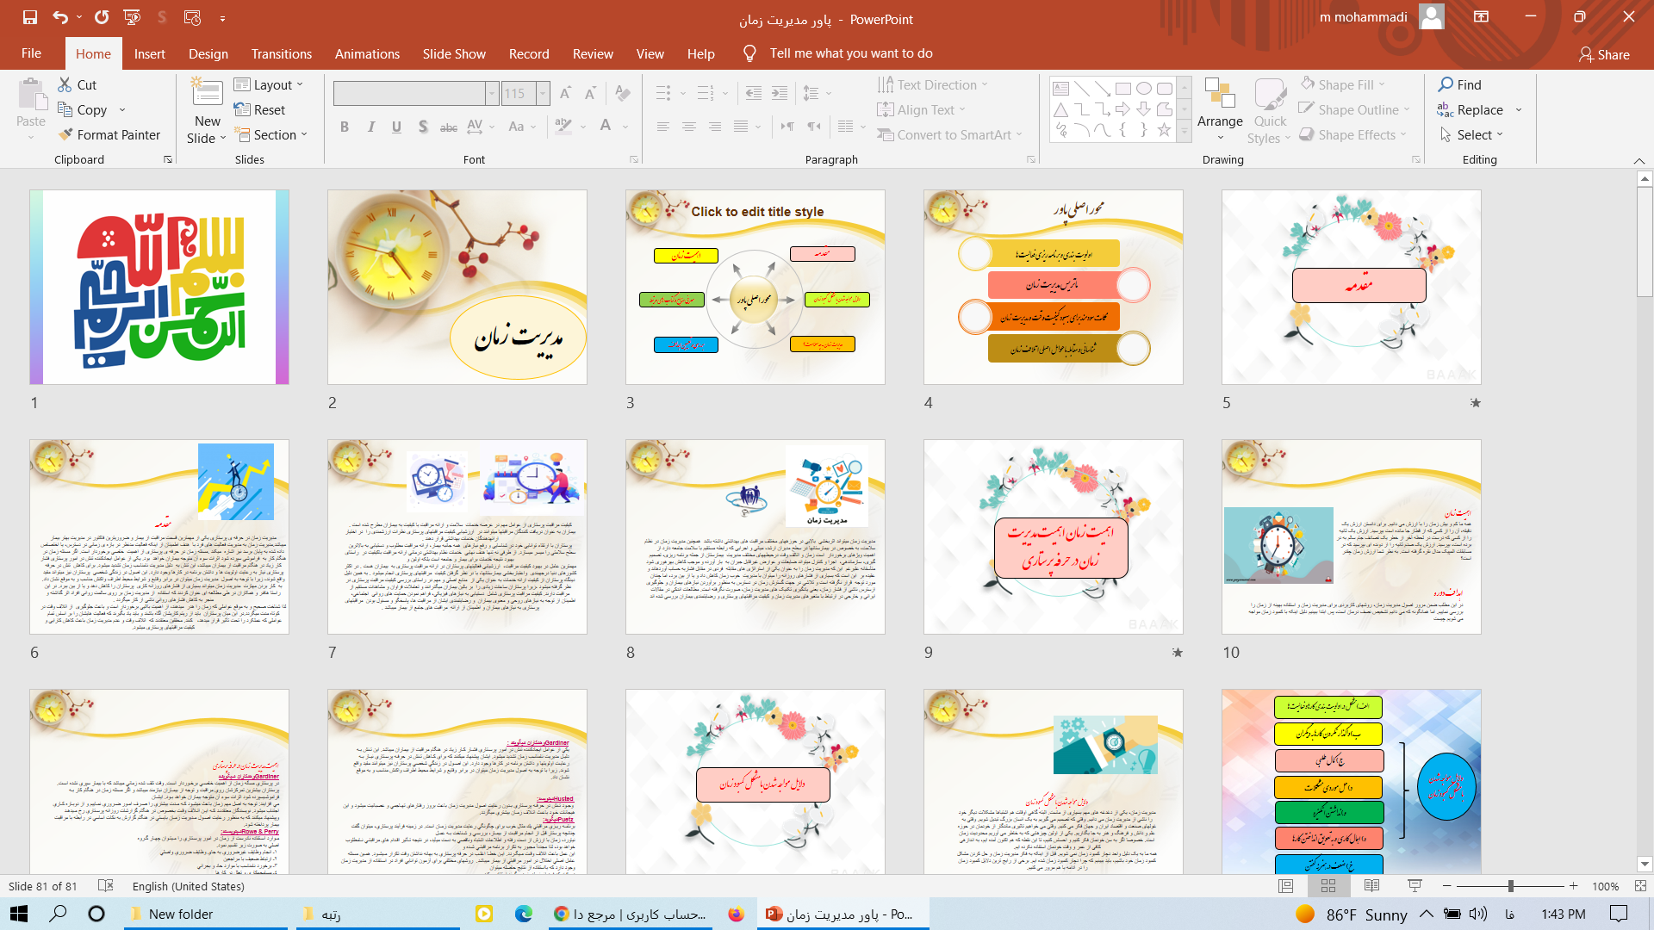Switch to Reading View in status bar
The width and height of the screenshot is (1654, 930).
tap(1371, 886)
